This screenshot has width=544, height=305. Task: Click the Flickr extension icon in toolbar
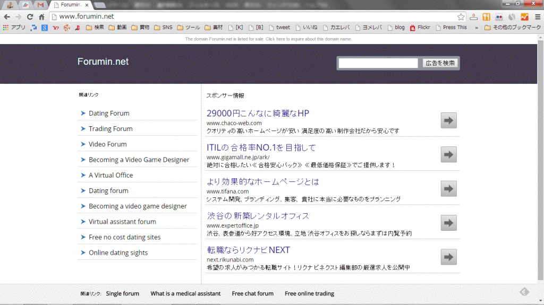tap(499, 16)
